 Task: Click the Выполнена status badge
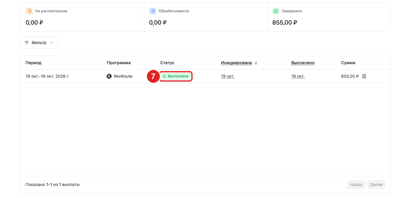[176, 76]
